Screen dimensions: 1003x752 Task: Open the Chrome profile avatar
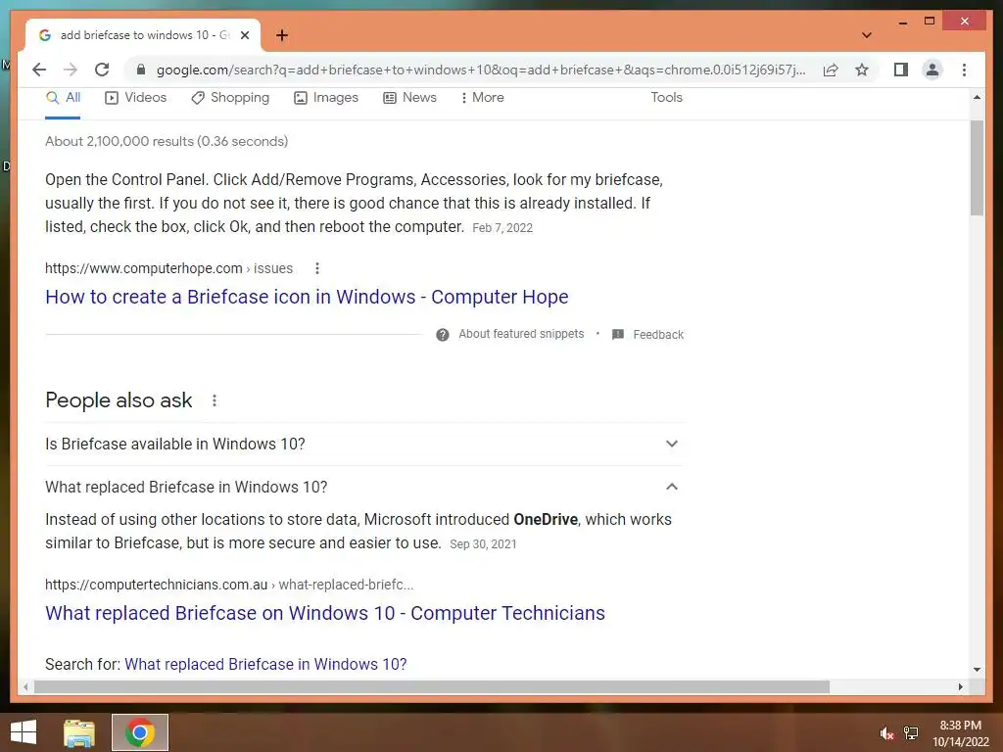click(932, 70)
